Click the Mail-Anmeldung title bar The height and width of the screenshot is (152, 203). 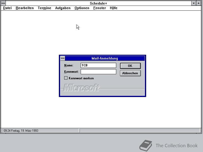click(105, 58)
